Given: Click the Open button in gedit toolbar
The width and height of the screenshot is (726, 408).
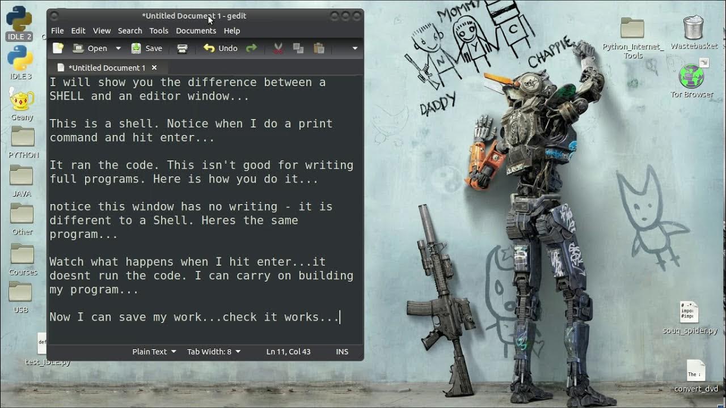Looking at the screenshot, I should click(90, 49).
